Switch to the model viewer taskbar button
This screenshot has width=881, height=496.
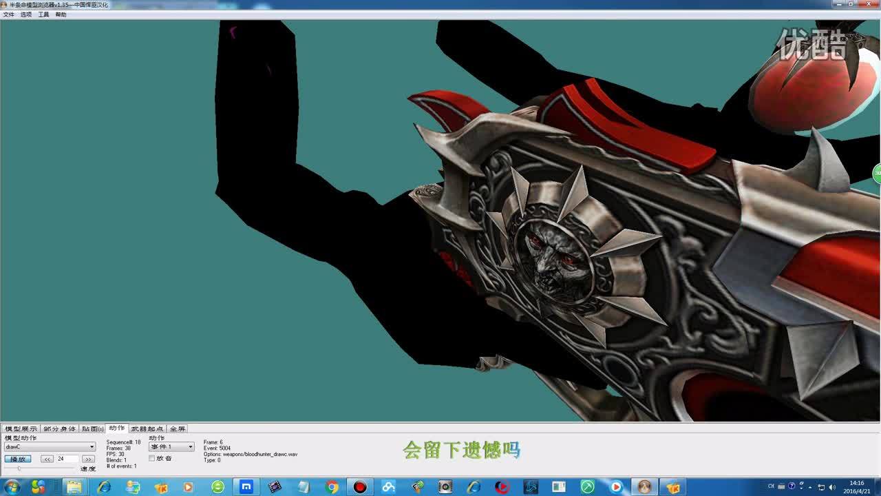(645, 487)
